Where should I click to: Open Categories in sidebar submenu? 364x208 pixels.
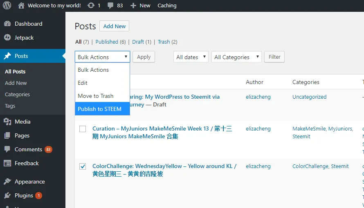pyautogui.click(x=18, y=94)
